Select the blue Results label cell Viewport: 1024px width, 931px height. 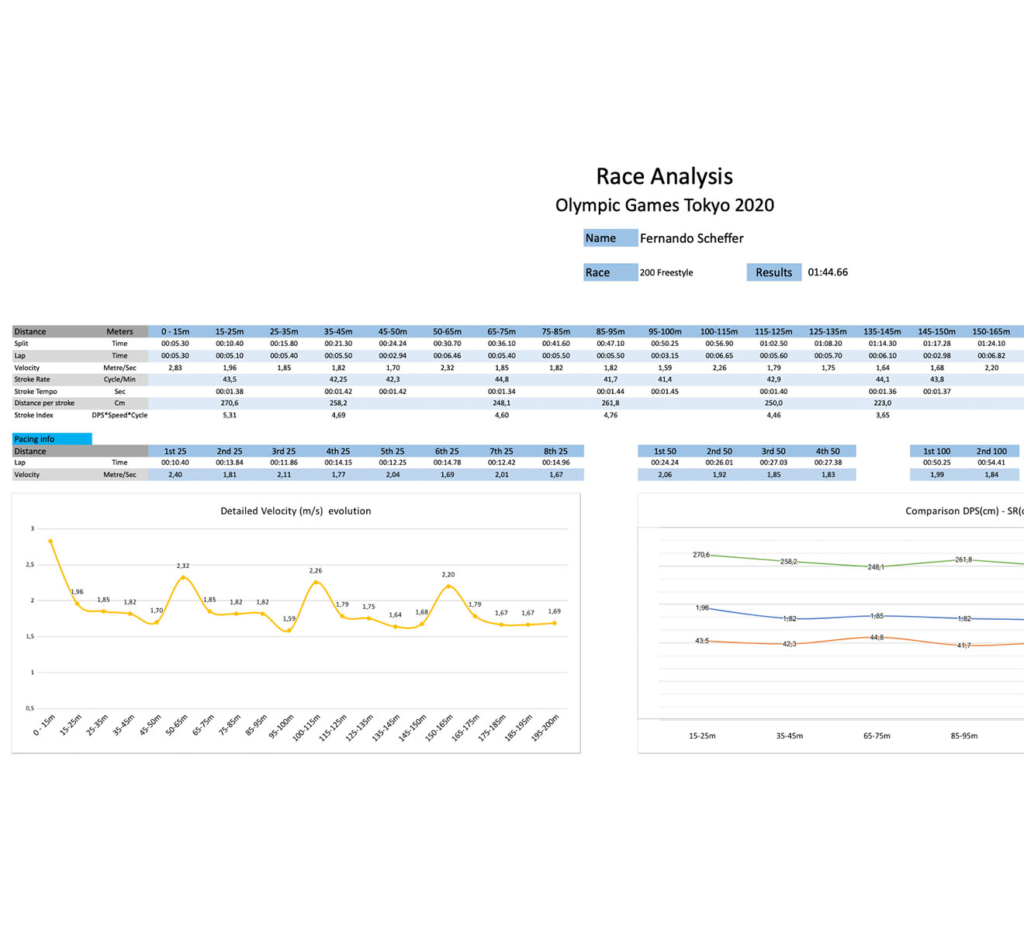click(x=773, y=272)
